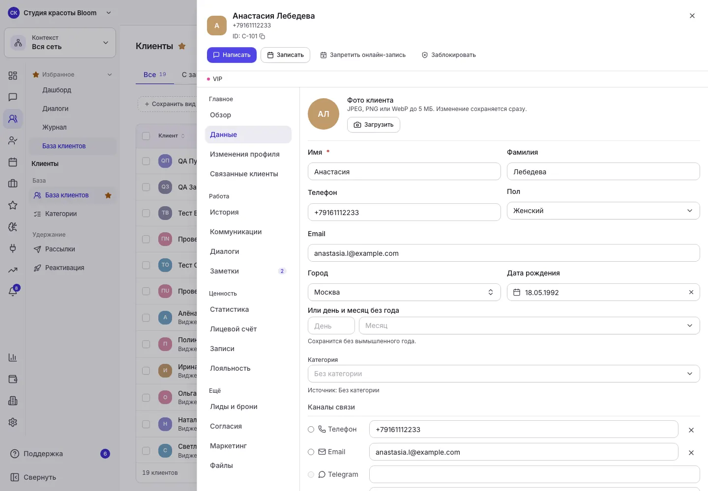Toggle the star next to Клиенты heading
Viewport: 708px width, 491px height.
[x=182, y=46]
